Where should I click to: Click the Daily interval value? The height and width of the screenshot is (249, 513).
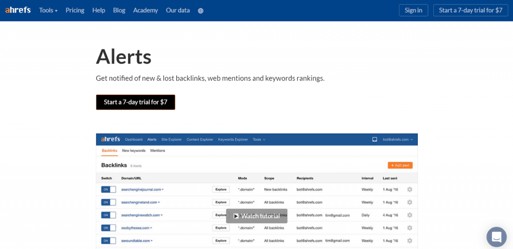tap(365, 215)
